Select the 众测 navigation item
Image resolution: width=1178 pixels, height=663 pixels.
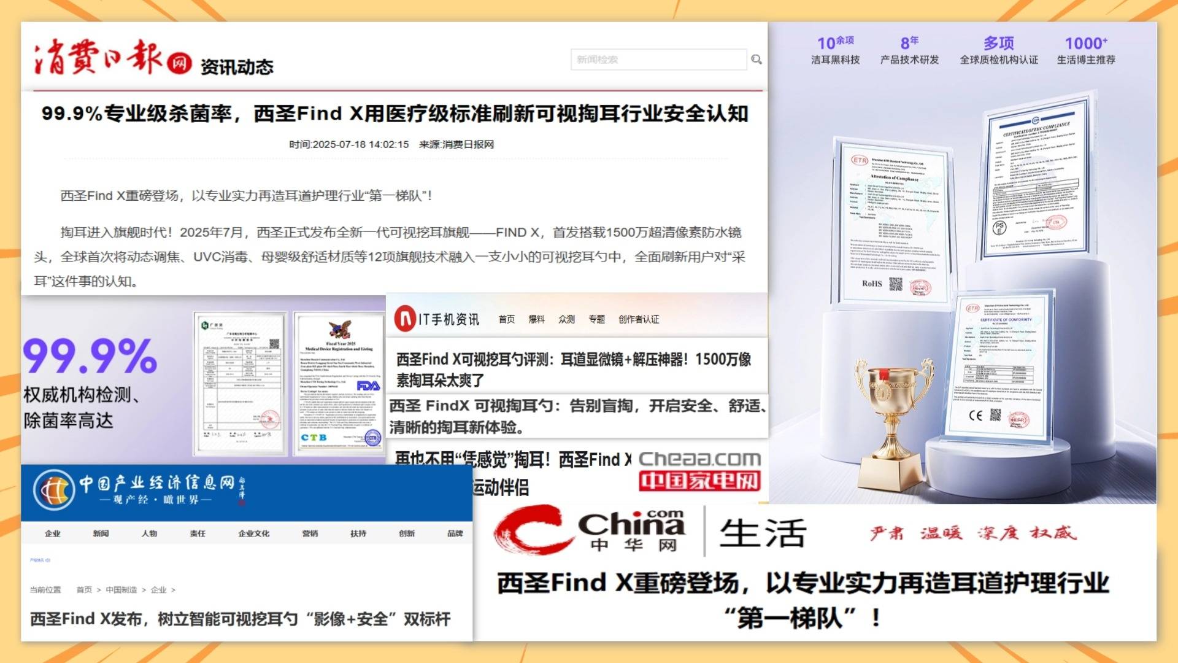566,319
